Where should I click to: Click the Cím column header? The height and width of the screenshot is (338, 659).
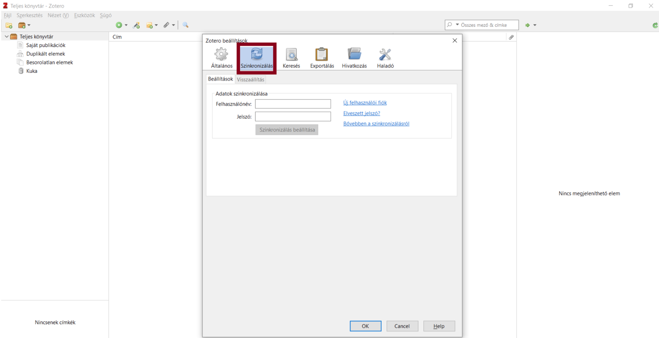tap(117, 37)
